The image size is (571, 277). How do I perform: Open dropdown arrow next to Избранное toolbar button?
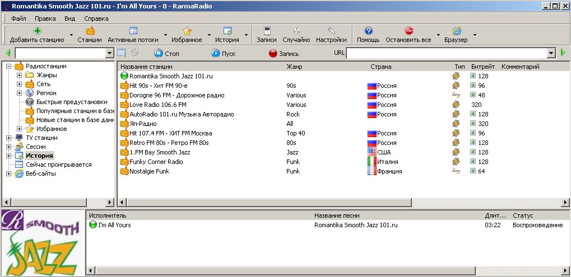[x=210, y=35]
